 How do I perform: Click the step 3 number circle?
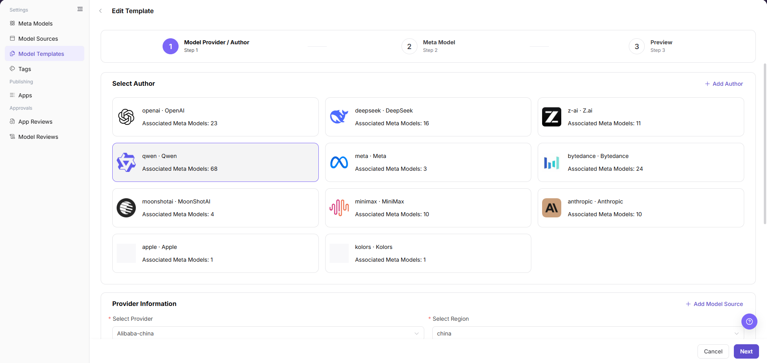(637, 46)
